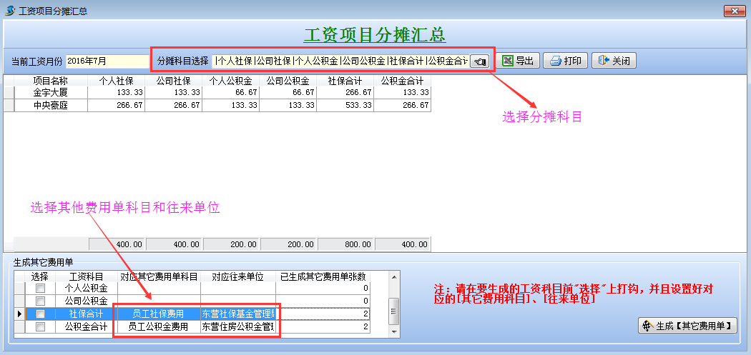Click the 东营住房公积金 counterpart unit cell

pyautogui.click(x=238, y=326)
